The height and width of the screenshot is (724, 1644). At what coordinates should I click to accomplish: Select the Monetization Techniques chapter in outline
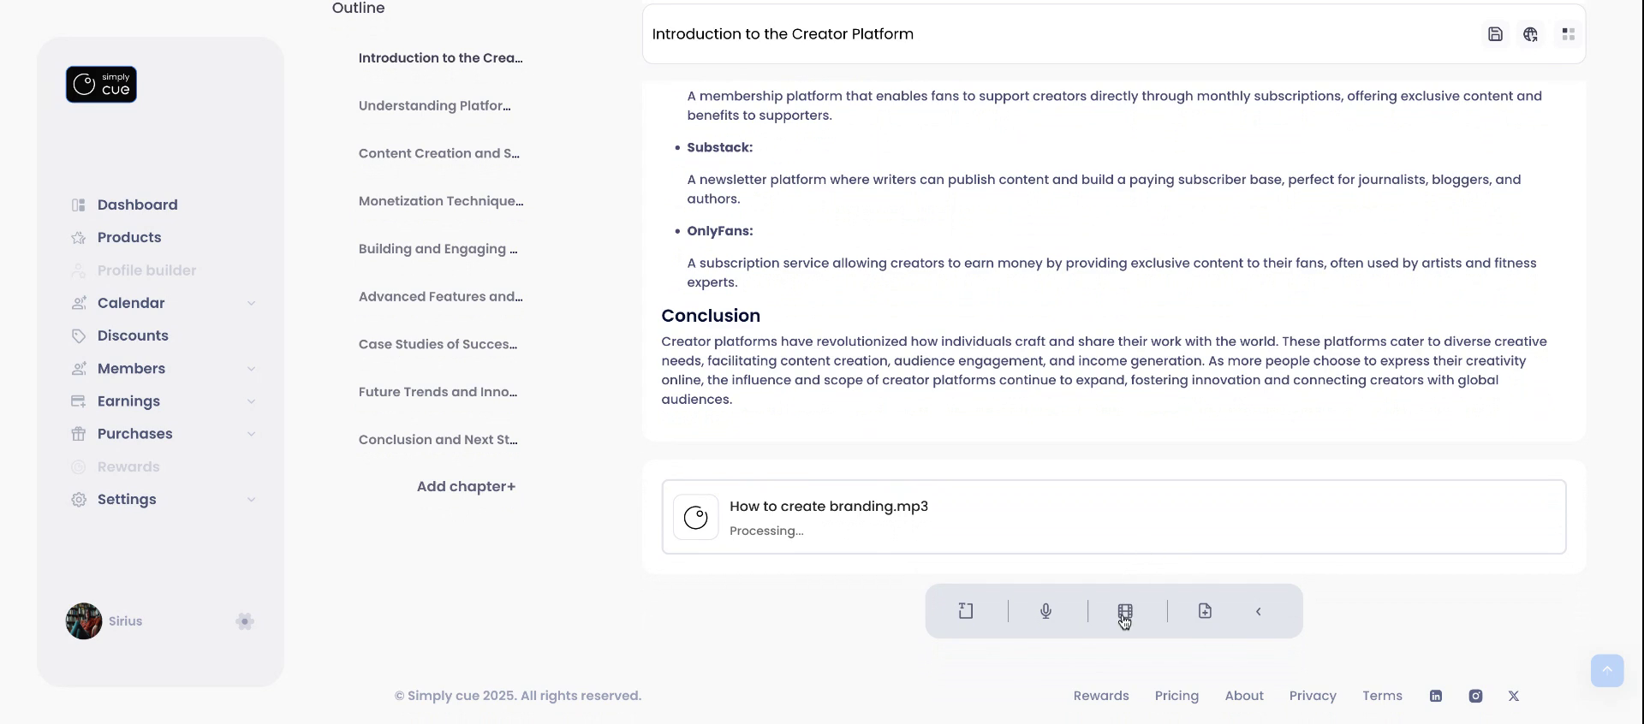pos(441,201)
